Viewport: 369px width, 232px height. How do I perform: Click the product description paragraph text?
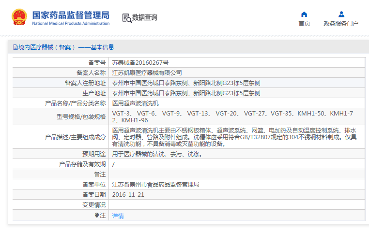(x=234, y=137)
